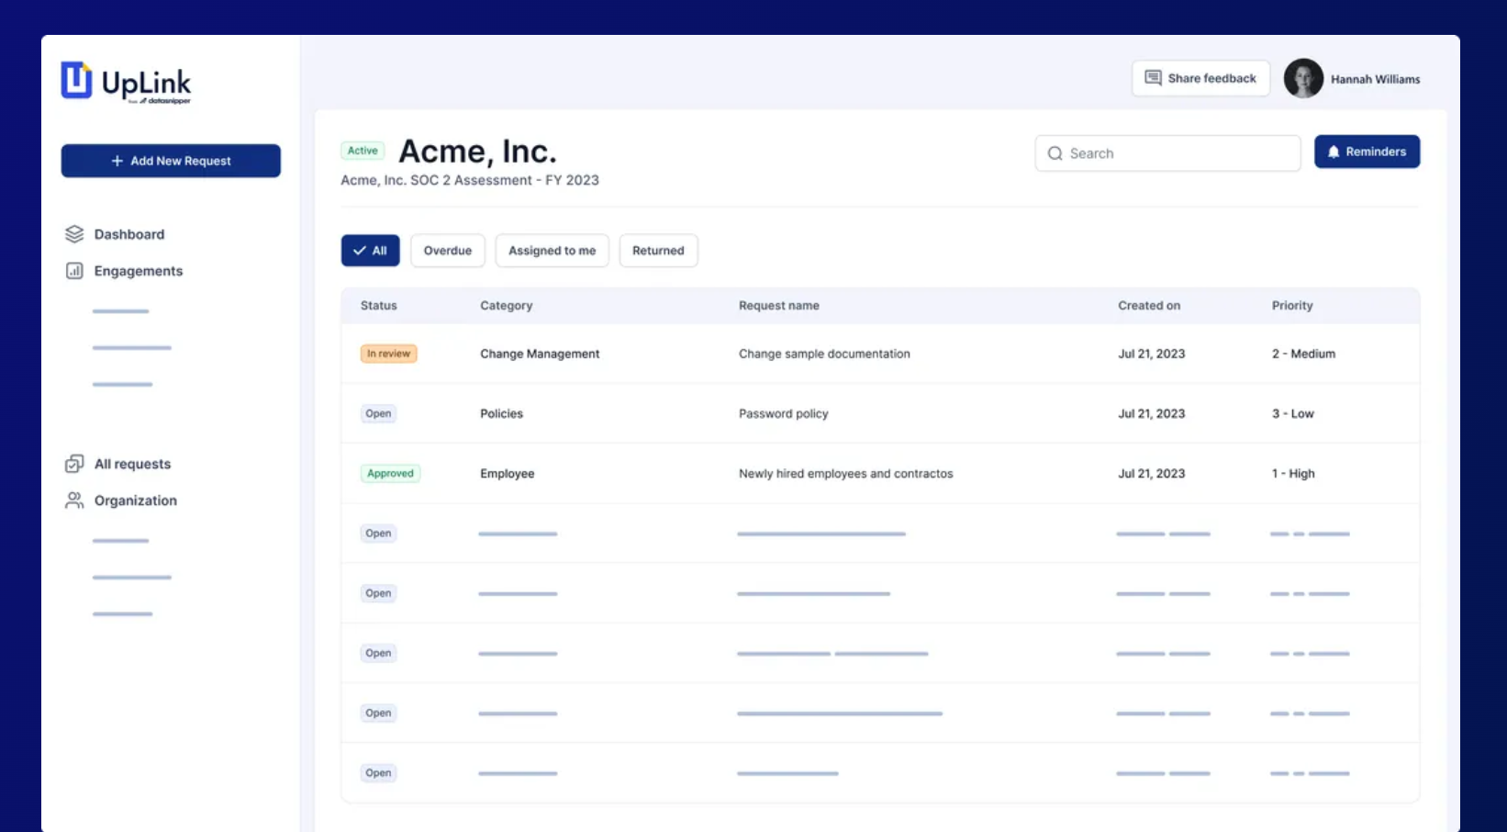
Task: Open Dashboard via its layers icon
Action: (x=74, y=234)
